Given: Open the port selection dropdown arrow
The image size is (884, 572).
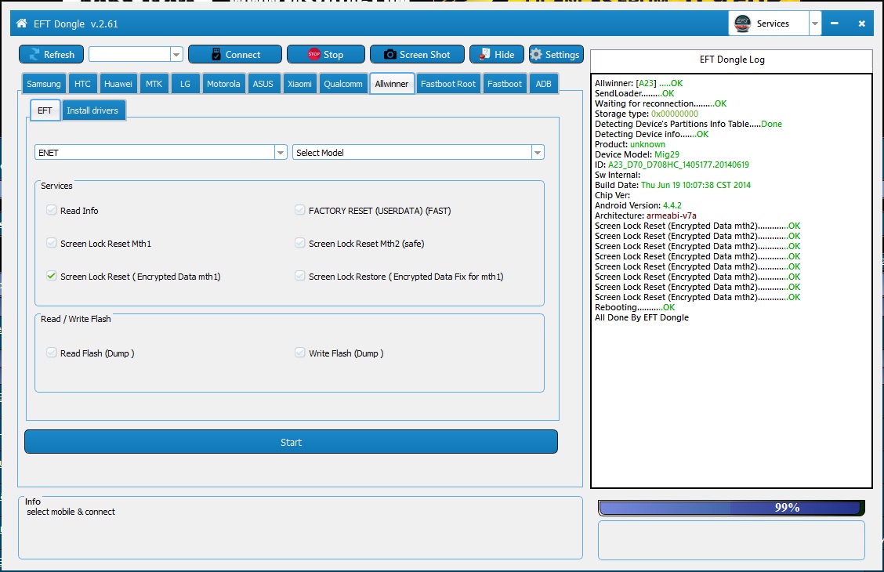Looking at the screenshot, I should 176,54.
